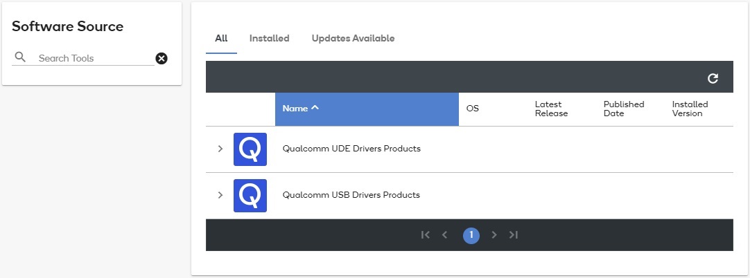This screenshot has width=750, height=278.
Task: Go to the first page of results
Action: tap(425, 235)
